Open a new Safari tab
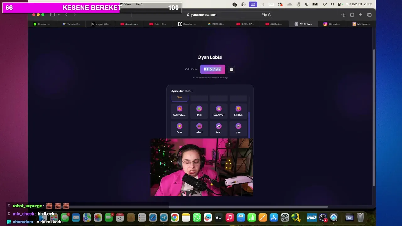The image size is (402, 226). 361,15
